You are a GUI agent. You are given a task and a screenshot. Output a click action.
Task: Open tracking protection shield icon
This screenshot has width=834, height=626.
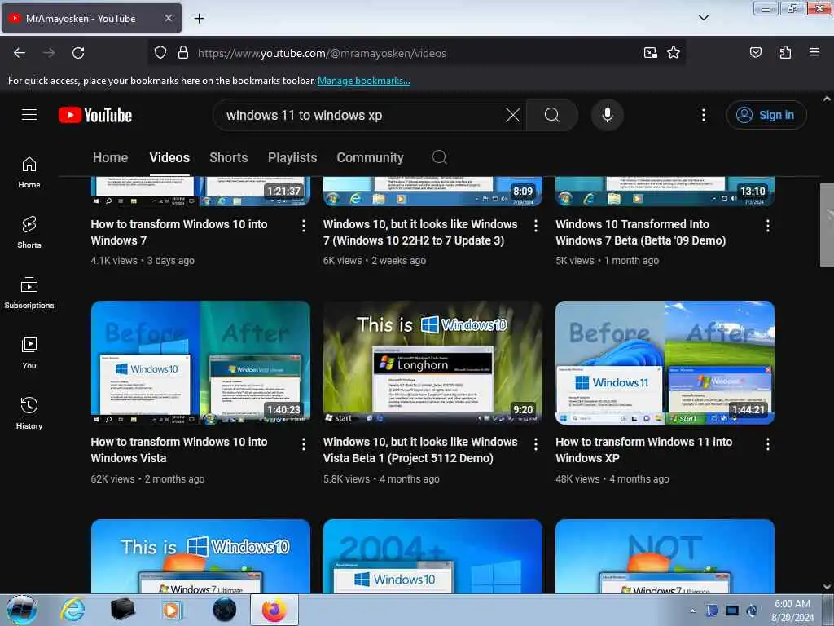[x=160, y=53]
